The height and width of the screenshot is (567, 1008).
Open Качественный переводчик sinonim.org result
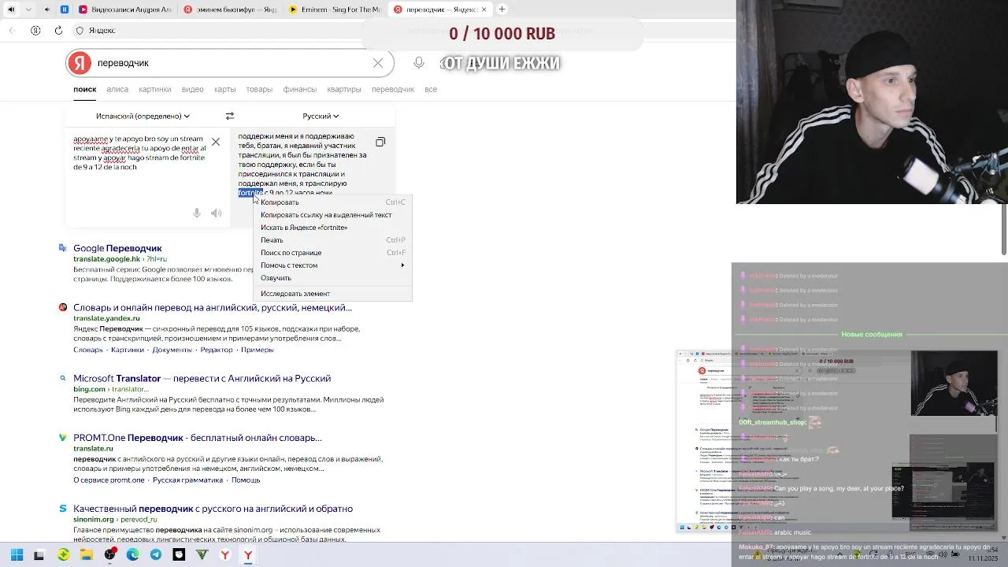click(213, 509)
